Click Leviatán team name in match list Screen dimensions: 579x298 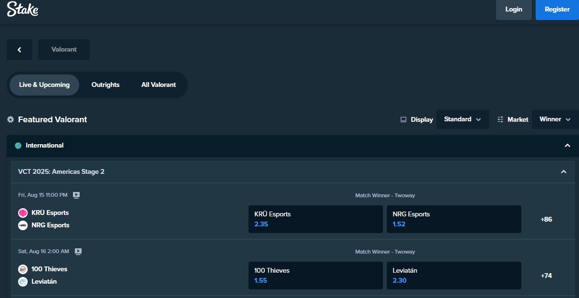44,282
